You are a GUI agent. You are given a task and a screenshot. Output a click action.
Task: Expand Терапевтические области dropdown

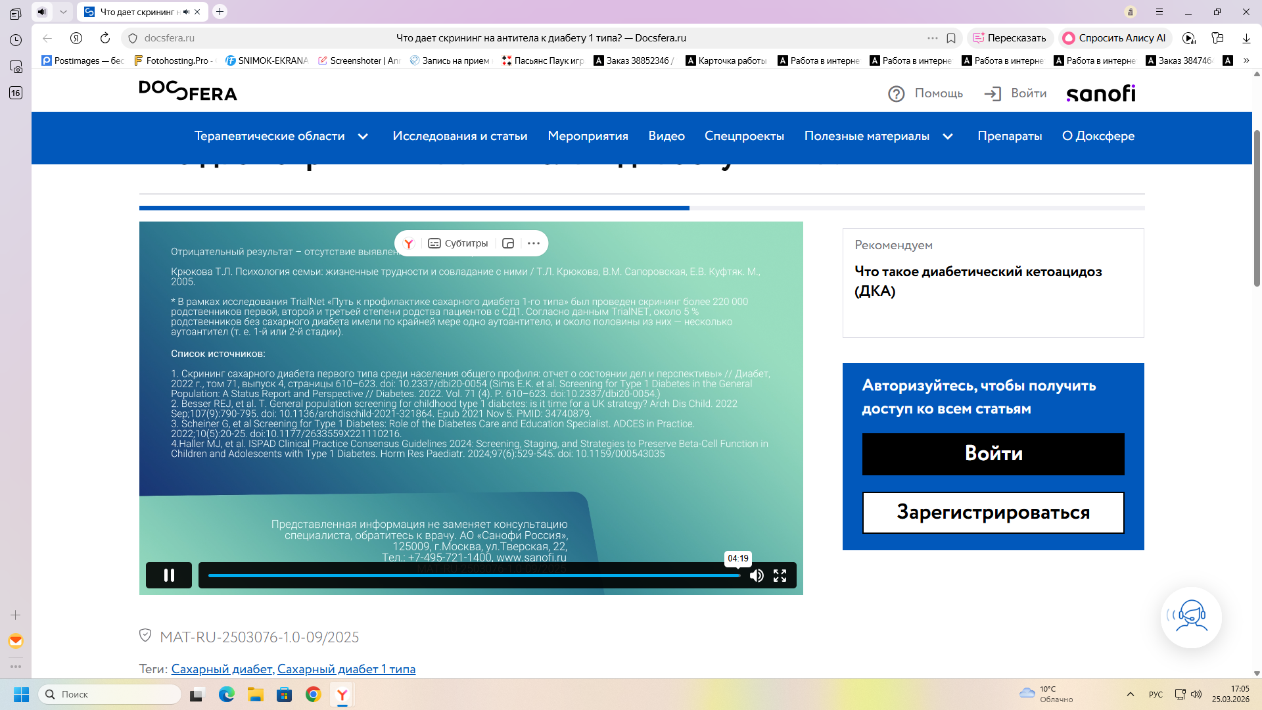pyautogui.click(x=363, y=136)
